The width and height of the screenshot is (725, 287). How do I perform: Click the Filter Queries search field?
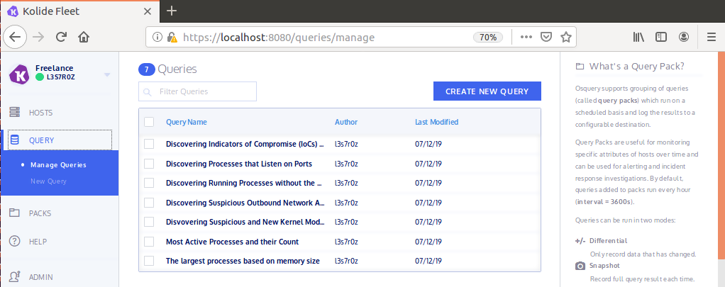pyautogui.click(x=203, y=91)
